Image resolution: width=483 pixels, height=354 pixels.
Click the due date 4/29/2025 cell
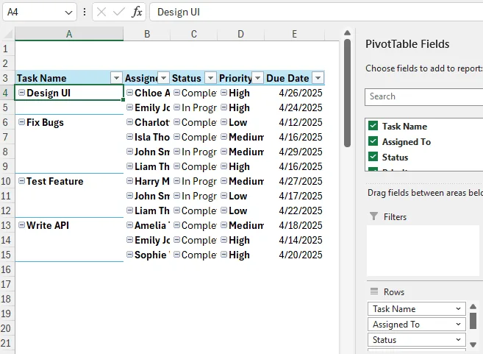[295, 152]
